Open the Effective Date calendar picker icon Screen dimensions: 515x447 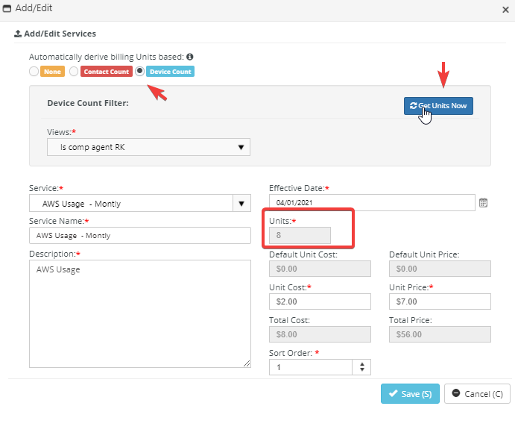(x=483, y=202)
